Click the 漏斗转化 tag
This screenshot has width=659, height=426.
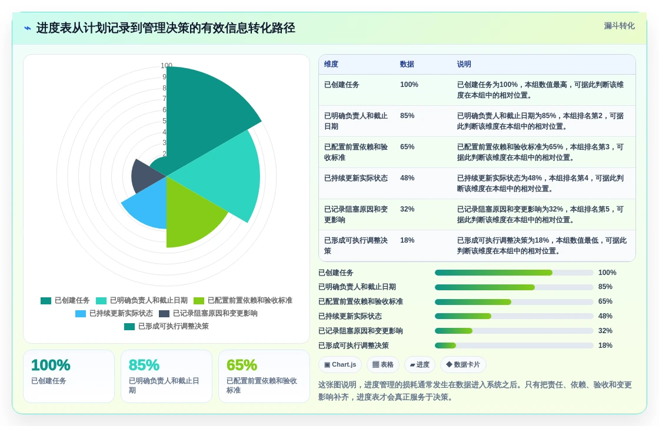619,26
